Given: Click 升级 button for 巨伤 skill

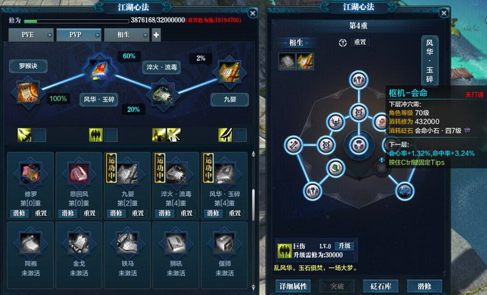Looking at the screenshot, I should (345, 246).
